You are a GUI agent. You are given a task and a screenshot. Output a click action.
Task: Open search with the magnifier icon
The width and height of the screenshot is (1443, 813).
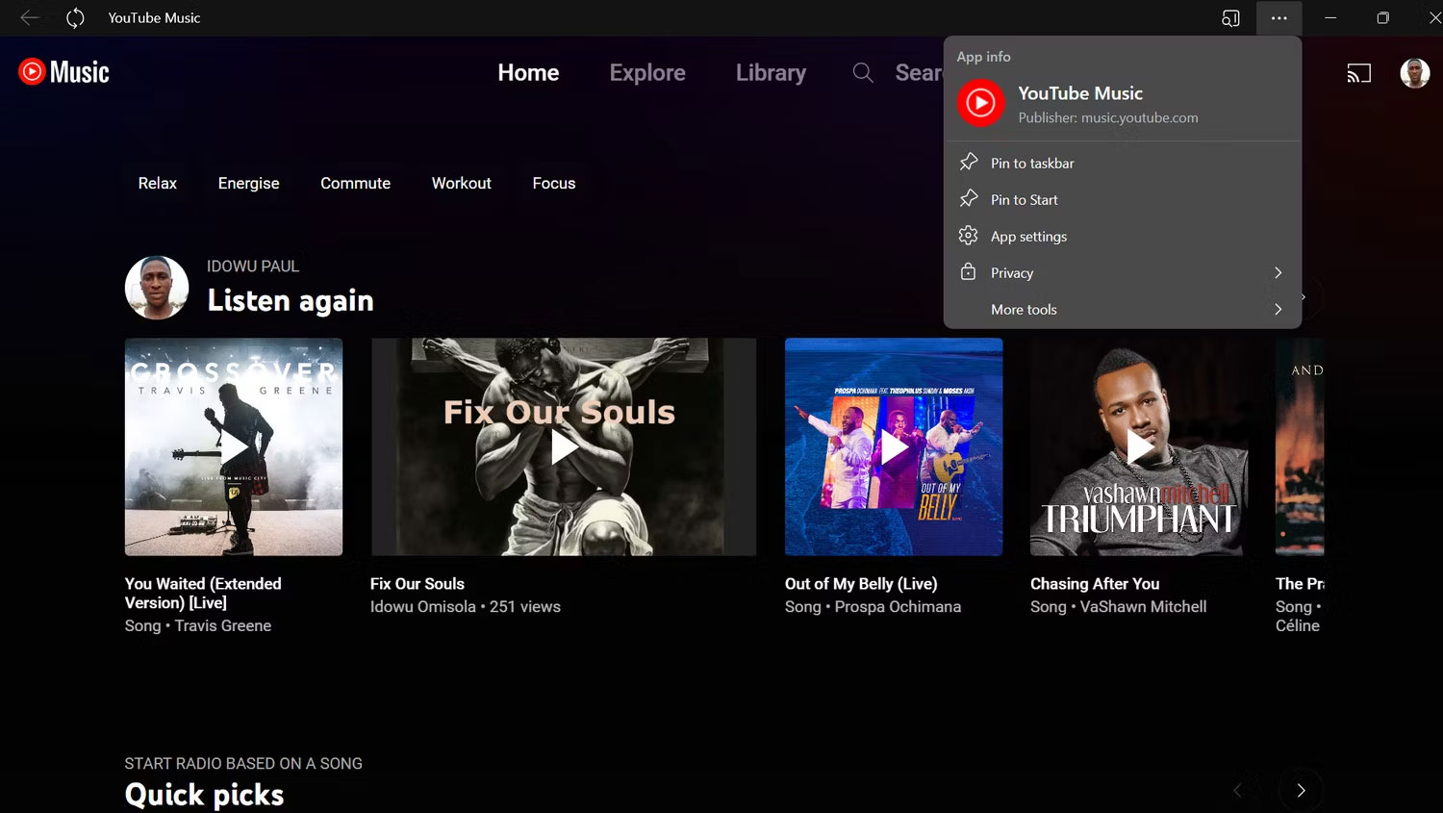pyautogui.click(x=862, y=72)
